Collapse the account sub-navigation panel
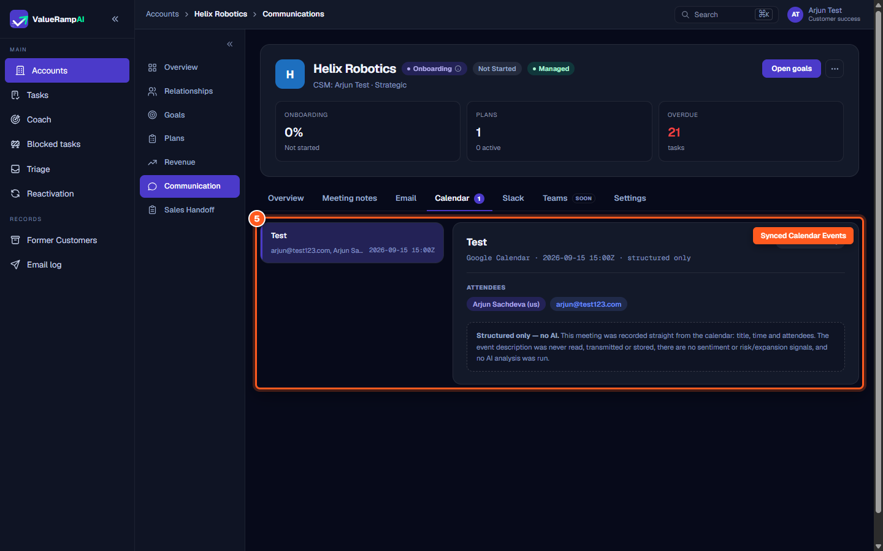The image size is (883, 551). [x=230, y=44]
